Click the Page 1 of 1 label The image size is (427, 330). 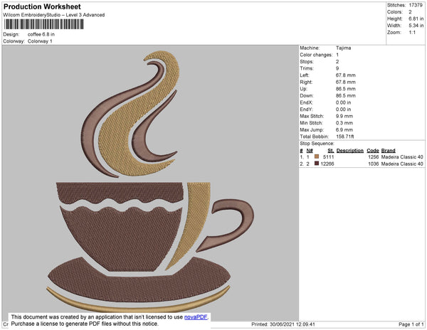point(411,324)
